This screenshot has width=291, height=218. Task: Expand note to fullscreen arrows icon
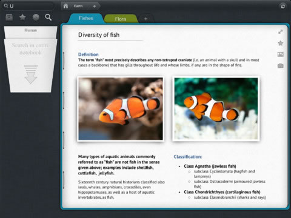280,31
